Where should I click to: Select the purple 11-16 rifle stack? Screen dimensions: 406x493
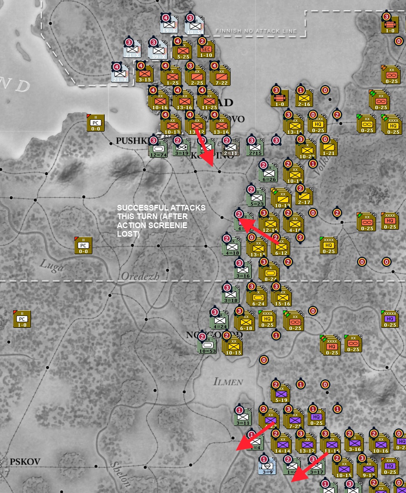coord(331,443)
